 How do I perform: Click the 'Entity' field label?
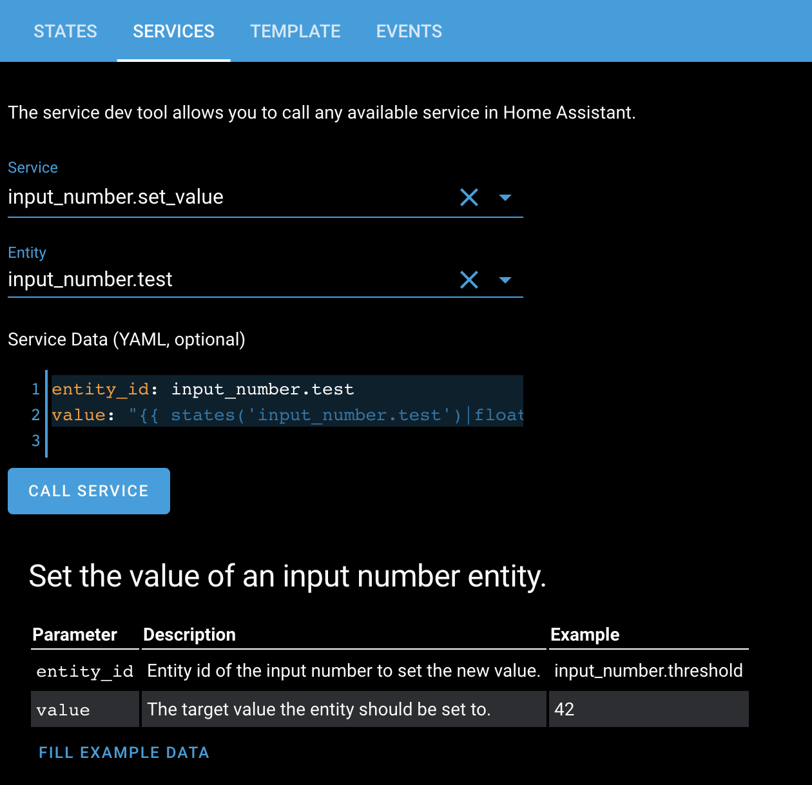coord(27,253)
